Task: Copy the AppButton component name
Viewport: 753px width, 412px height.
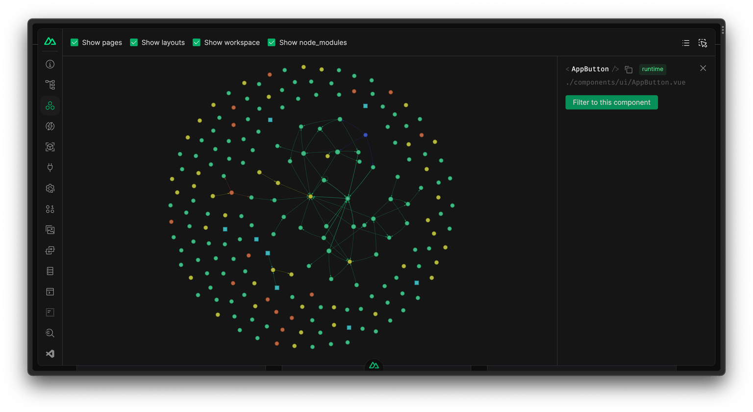Action: 628,69
